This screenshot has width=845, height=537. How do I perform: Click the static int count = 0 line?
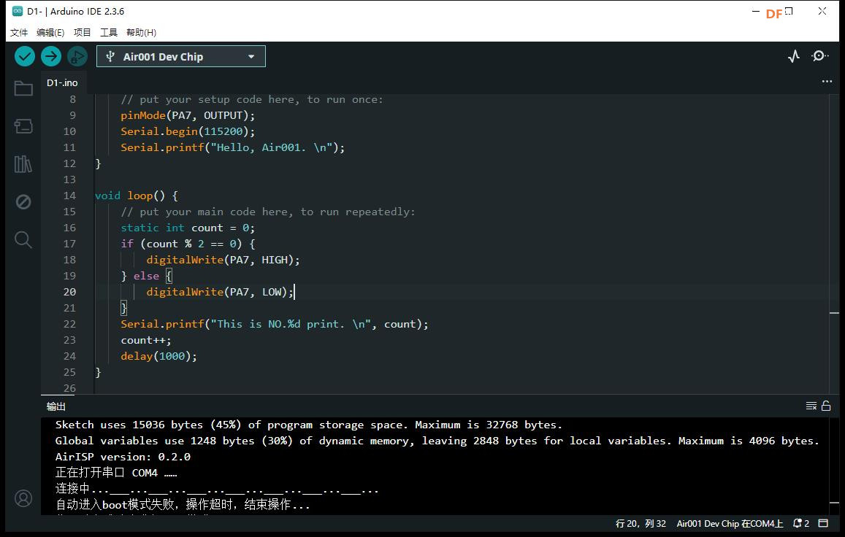coord(188,228)
